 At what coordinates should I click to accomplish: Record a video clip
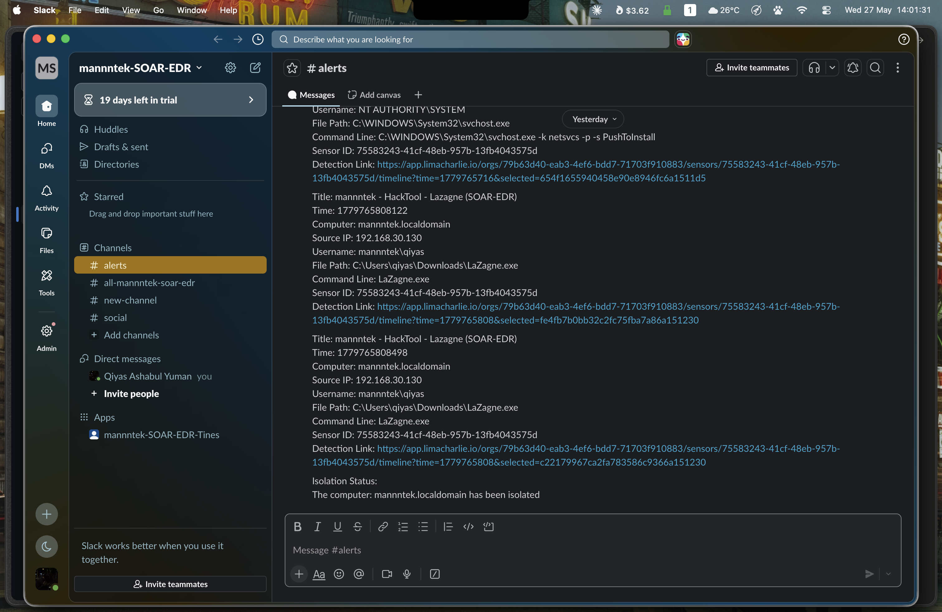[387, 574]
